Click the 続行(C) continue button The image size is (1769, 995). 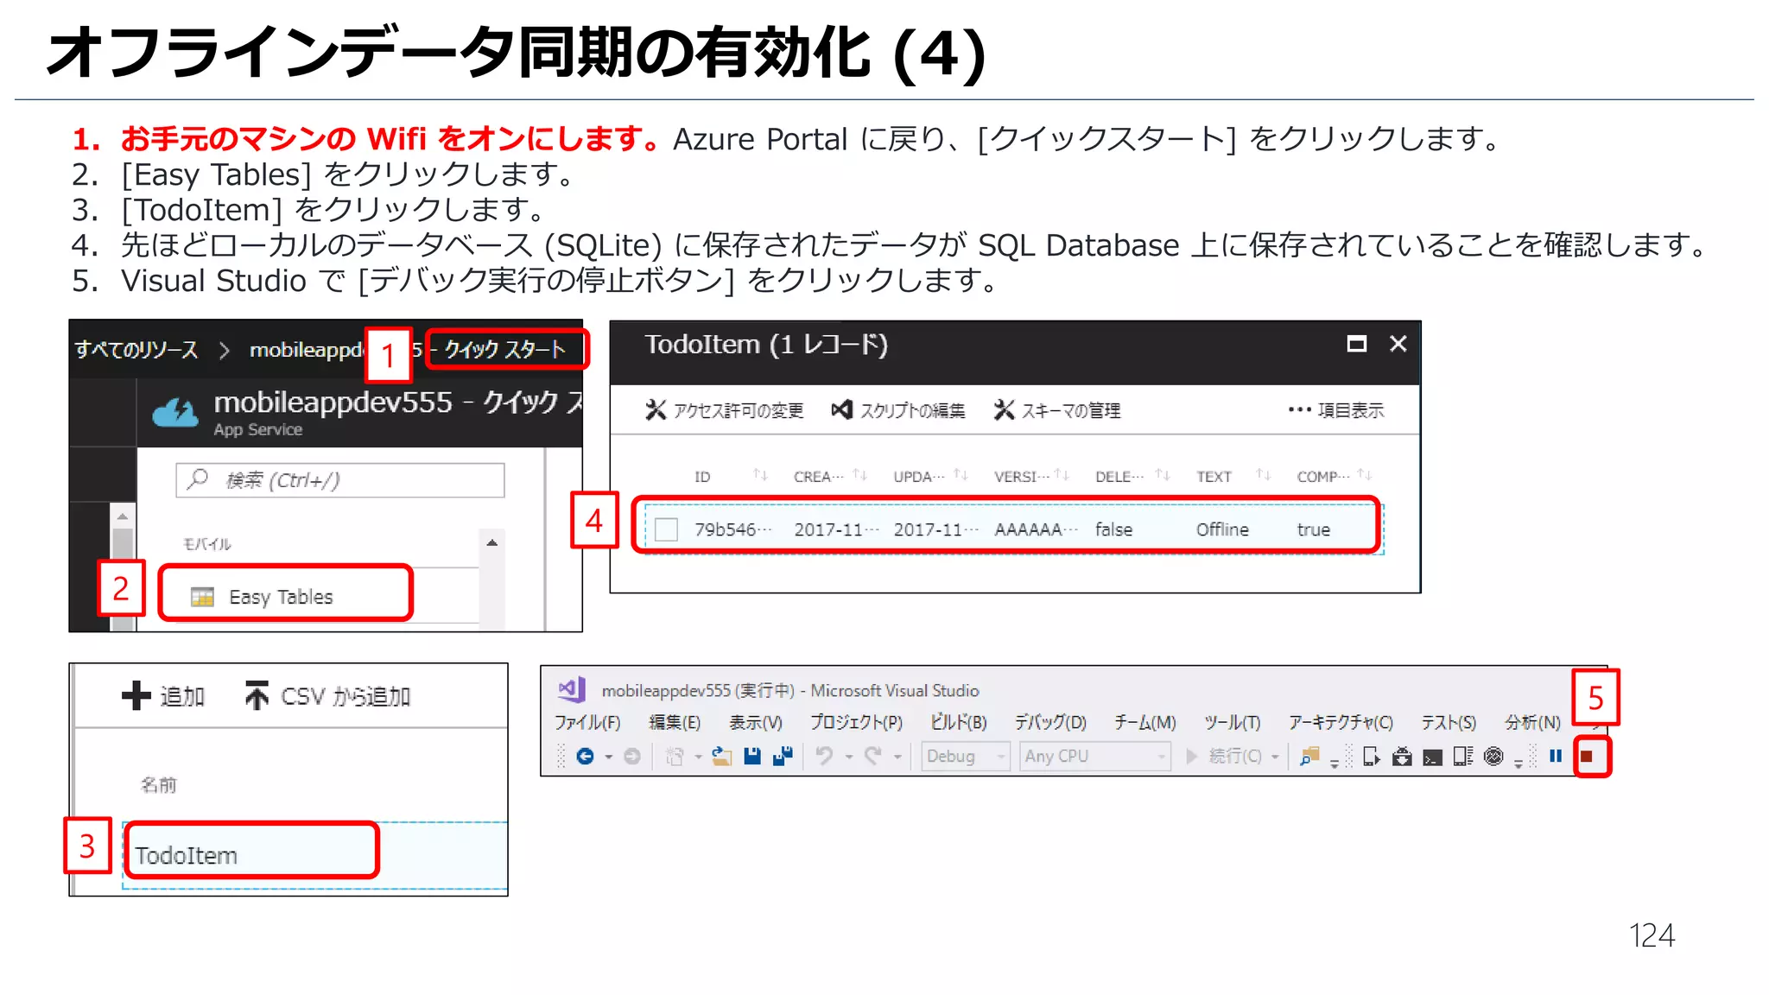[1225, 757]
